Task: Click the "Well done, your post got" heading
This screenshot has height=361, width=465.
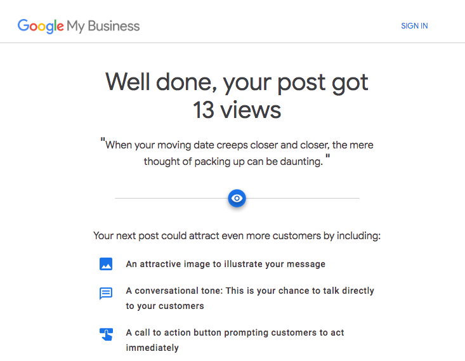Action: (x=237, y=82)
